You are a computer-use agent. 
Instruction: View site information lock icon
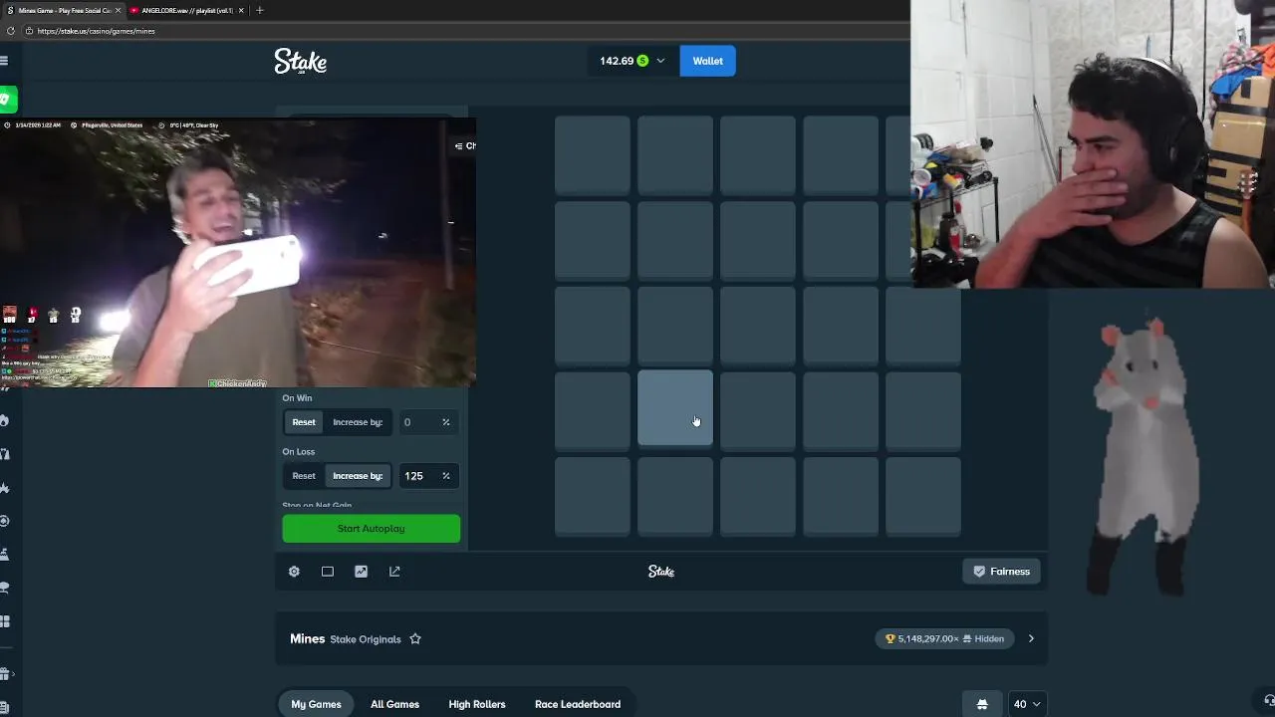29,31
